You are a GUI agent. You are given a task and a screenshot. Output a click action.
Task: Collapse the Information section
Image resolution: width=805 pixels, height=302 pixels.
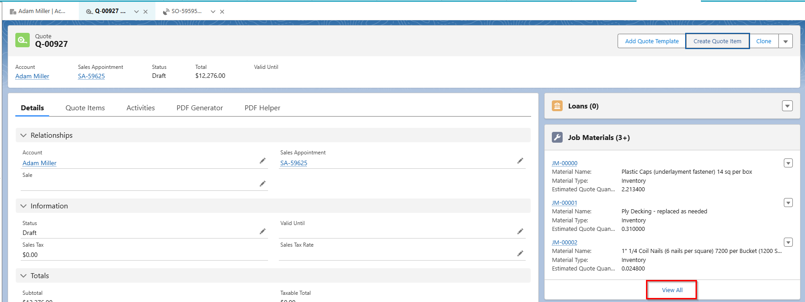point(23,206)
